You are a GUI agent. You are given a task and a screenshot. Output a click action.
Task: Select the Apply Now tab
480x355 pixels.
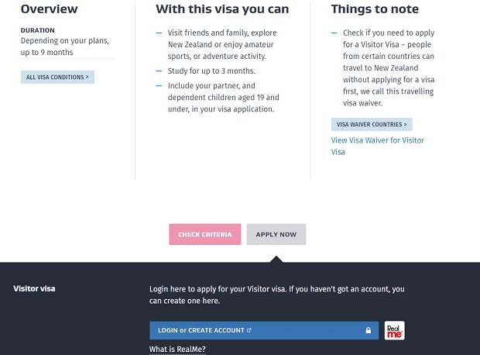tap(276, 234)
